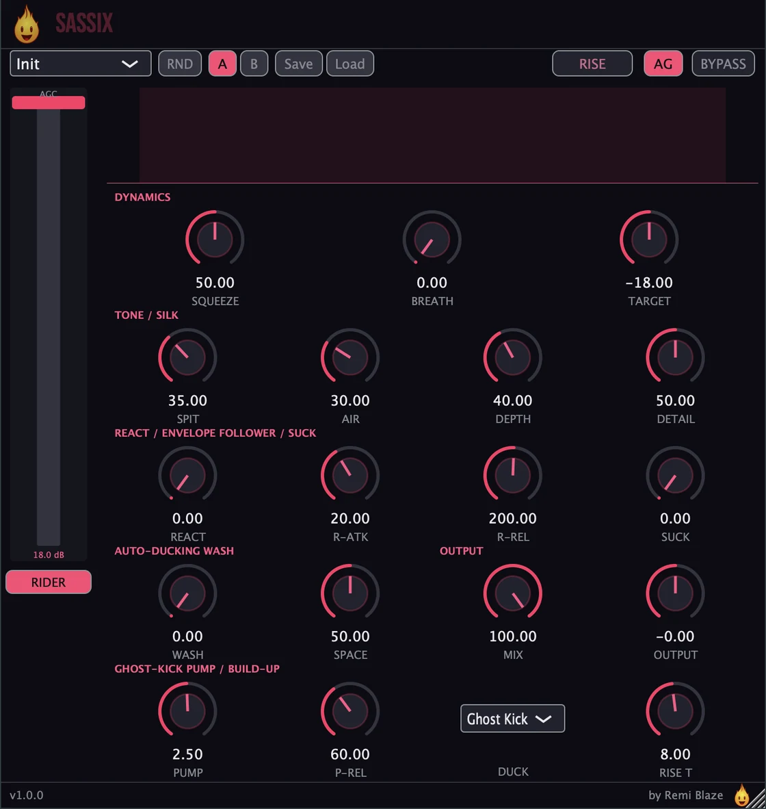Click the RND randomize button
Viewport: 766px width, 809px height.
180,64
